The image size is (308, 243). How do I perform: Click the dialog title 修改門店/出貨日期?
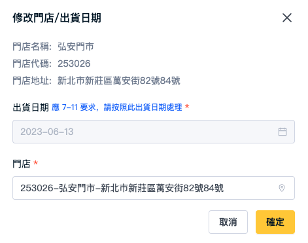click(57, 18)
